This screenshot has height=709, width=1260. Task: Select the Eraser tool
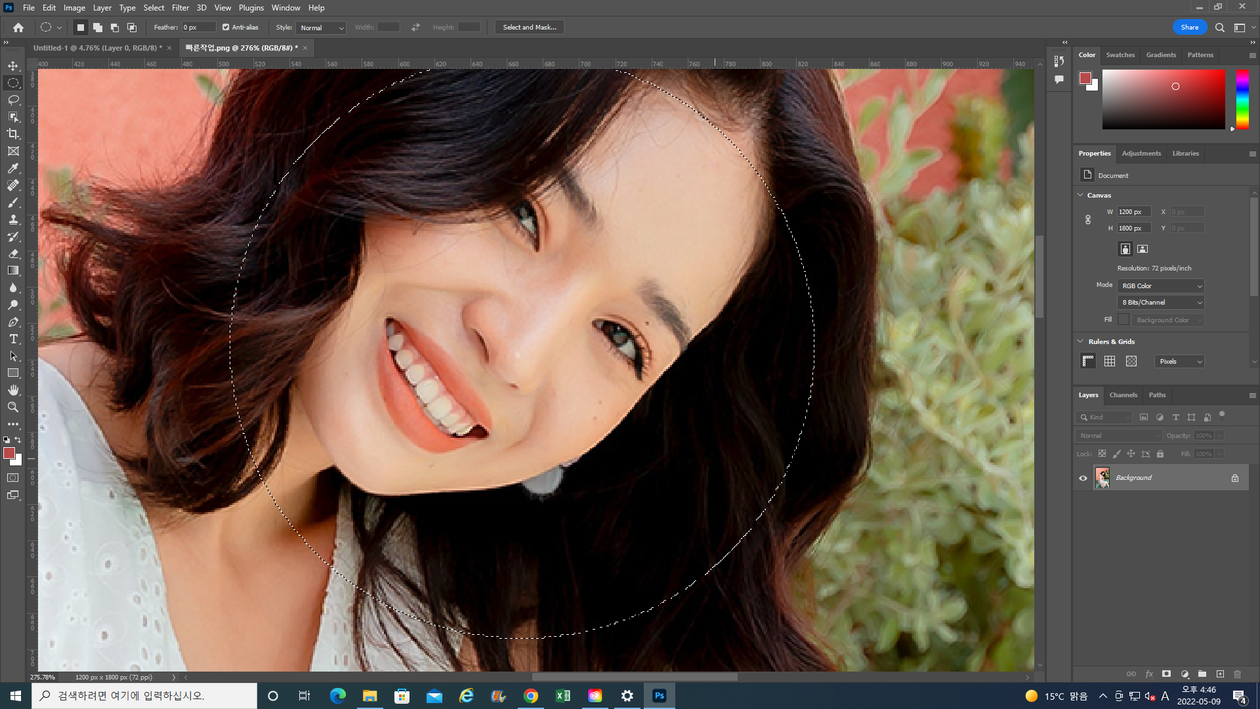pos(13,253)
